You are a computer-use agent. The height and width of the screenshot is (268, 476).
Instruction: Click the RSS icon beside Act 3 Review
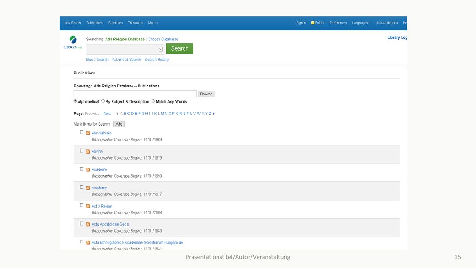click(88, 206)
